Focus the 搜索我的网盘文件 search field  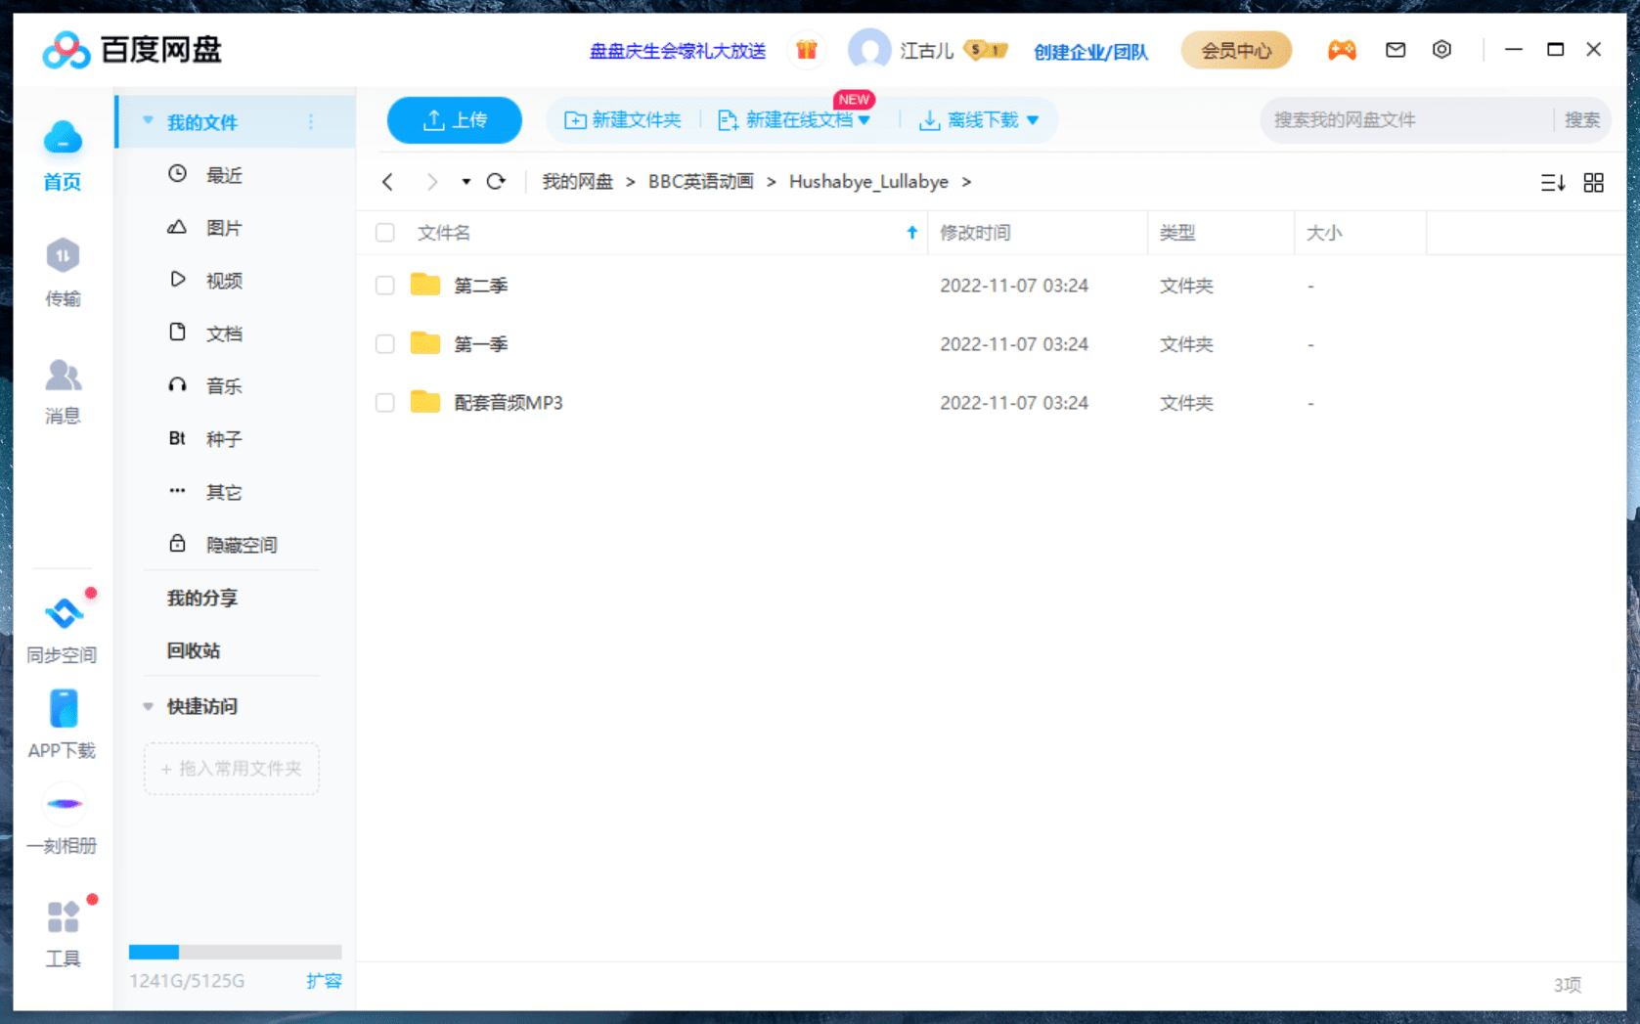click(x=1408, y=120)
